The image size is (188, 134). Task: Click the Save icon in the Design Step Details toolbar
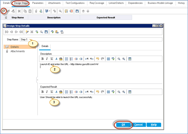click(x=46, y=32)
